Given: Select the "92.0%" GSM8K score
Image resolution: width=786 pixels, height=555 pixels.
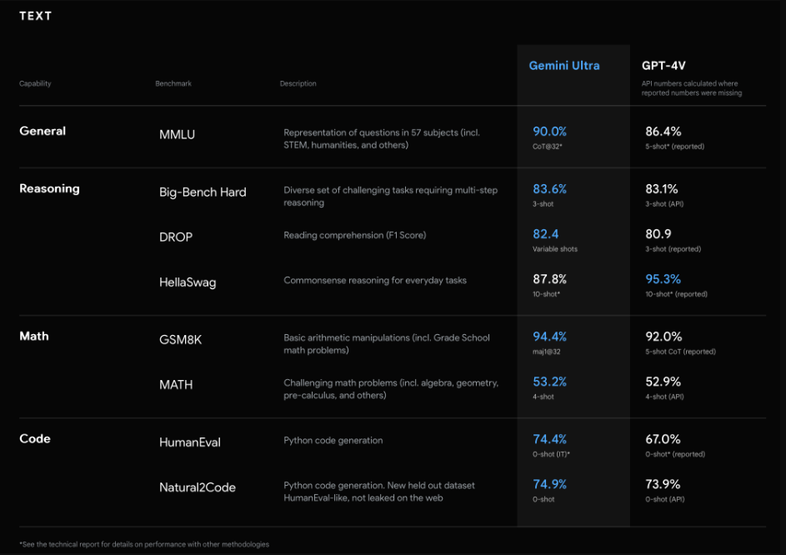Looking at the screenshot, I should click(x=663, y=337).
